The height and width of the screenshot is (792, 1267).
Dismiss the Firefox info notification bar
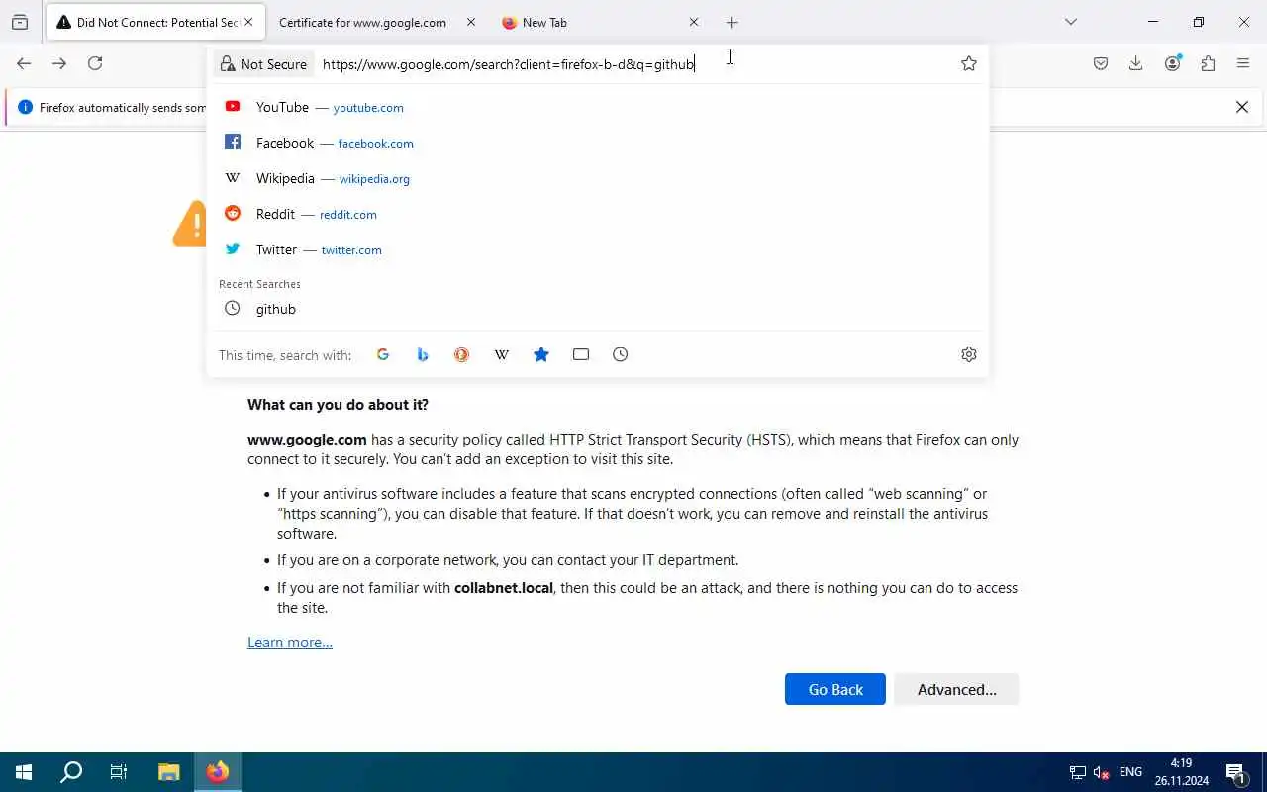1242,107
